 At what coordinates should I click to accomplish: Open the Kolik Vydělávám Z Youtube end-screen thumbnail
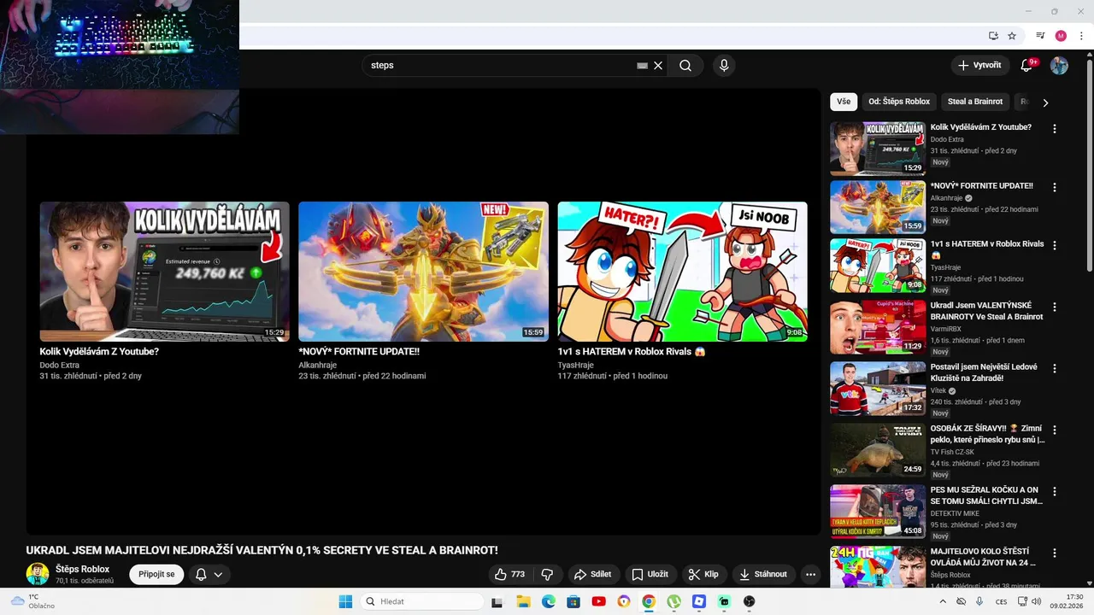(164, 272)
